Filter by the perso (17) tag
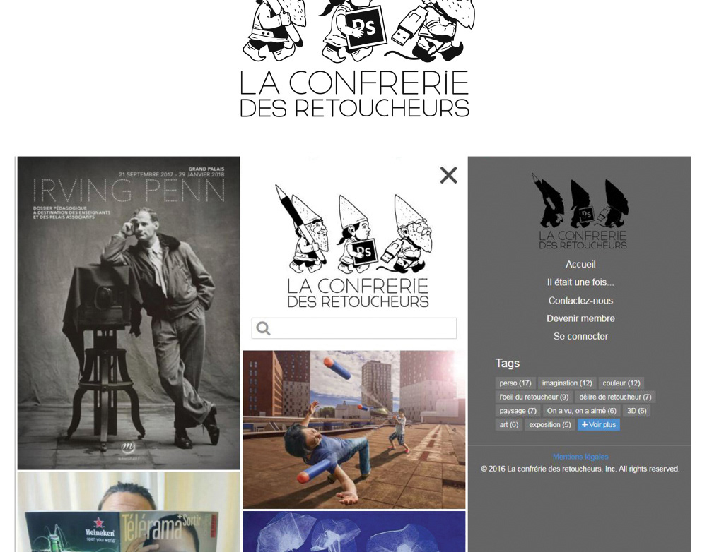The image size is (707, 552). 515,383
